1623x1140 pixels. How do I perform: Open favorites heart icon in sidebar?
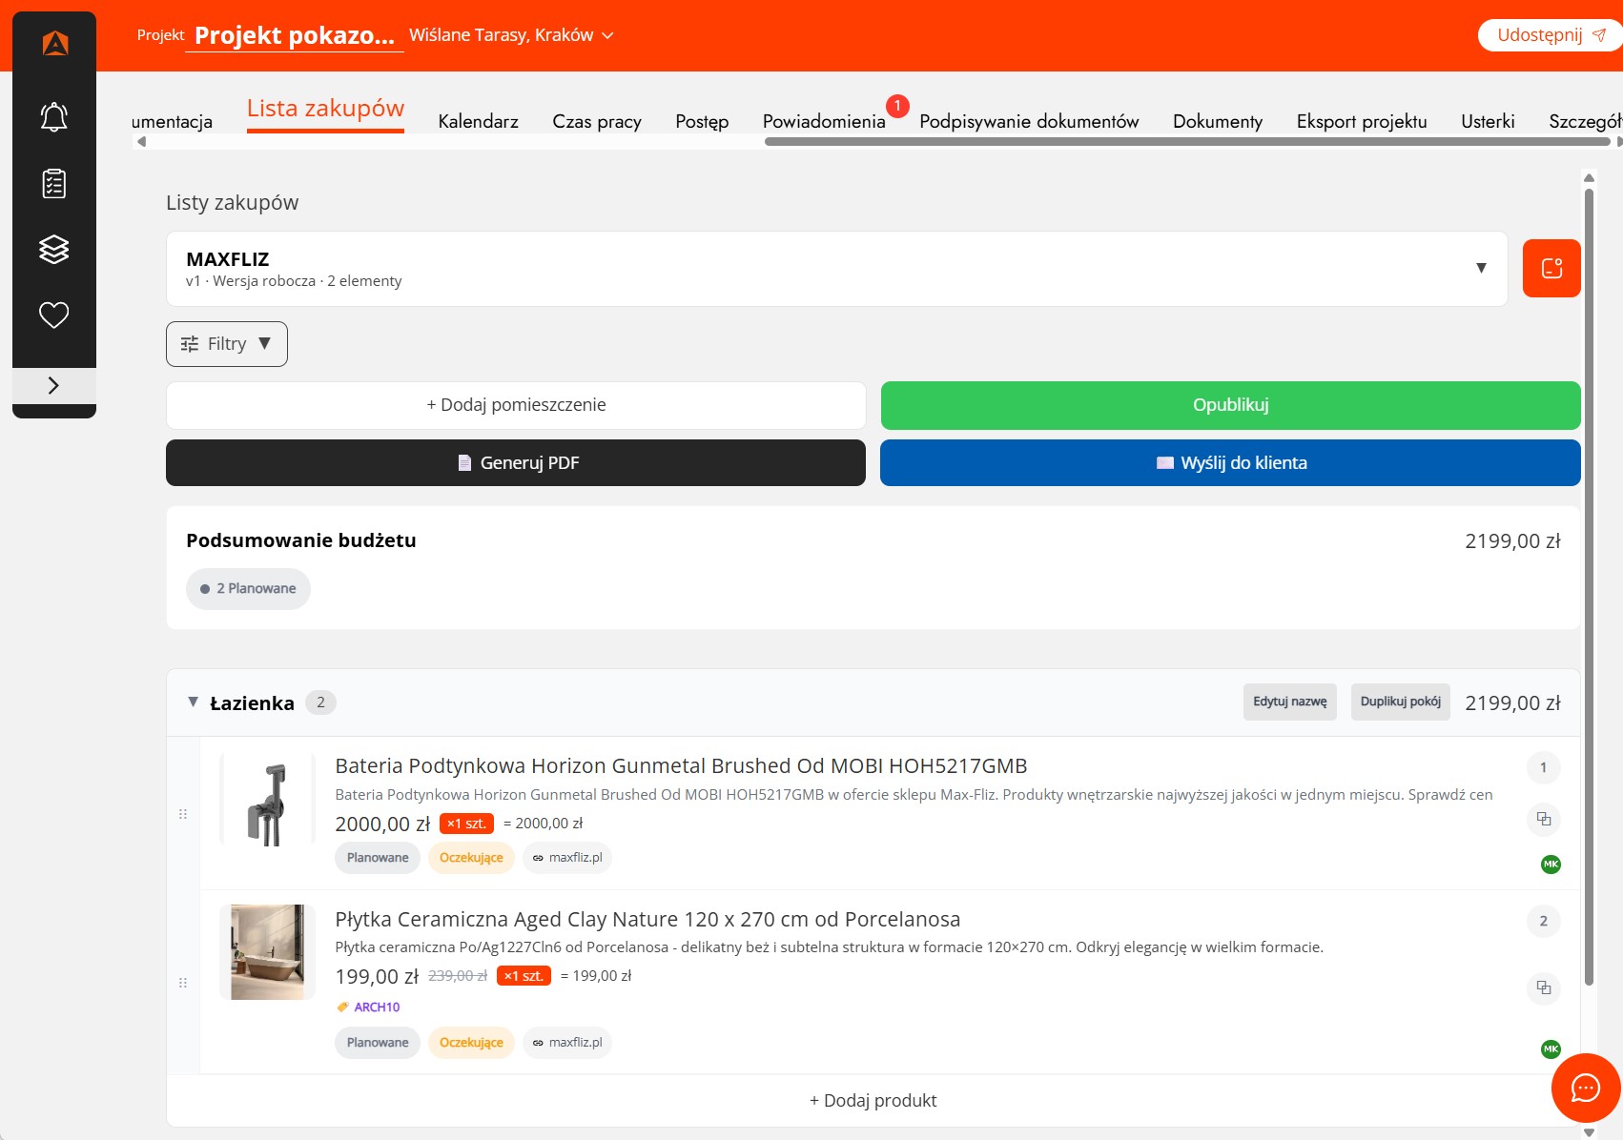(53, 315)
